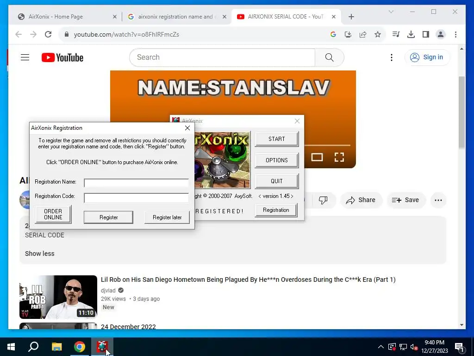
Task: Click the dislike thumbs-down button
Action: 323,200
